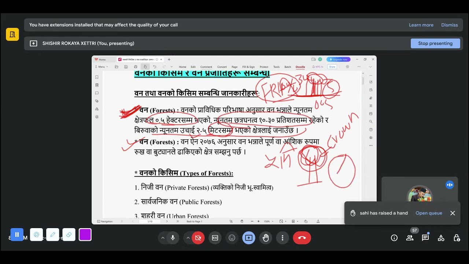469x264 pixels.
Task: Add a new WPS tab with plus
Action: tap(169, 59)
